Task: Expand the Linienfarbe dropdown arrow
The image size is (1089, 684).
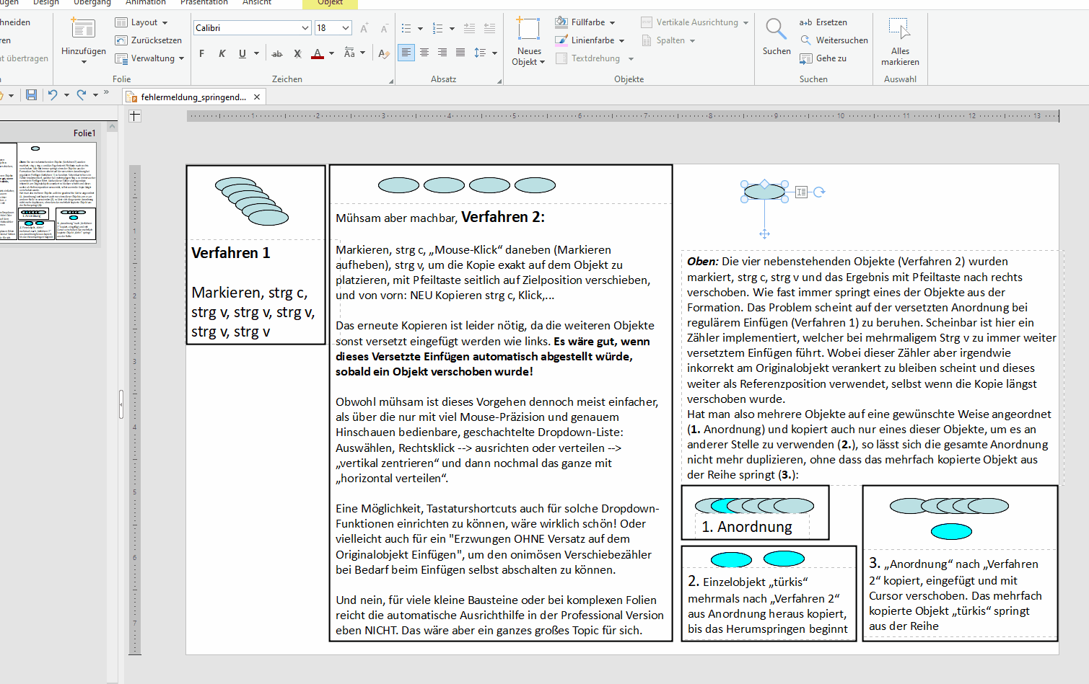Action: 622,41
